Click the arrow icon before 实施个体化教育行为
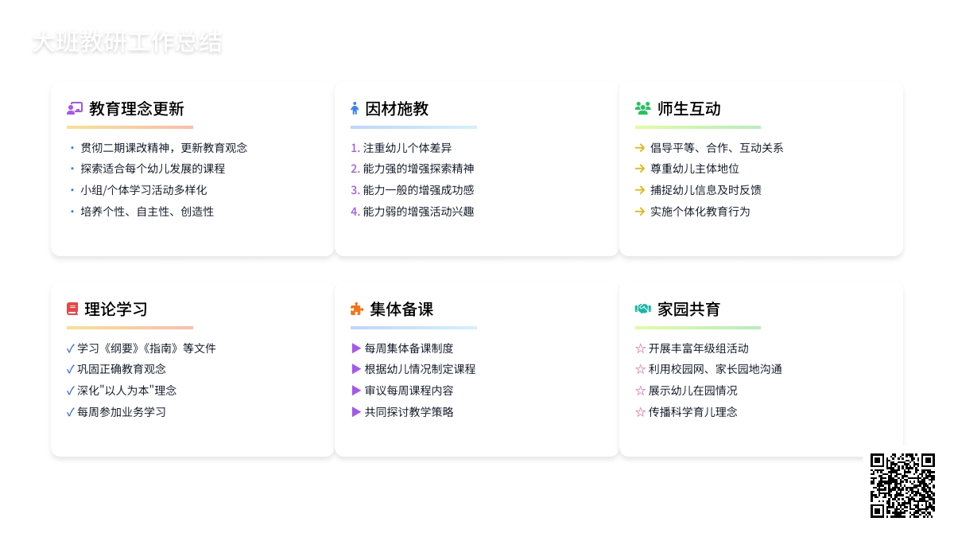The height and width of the screenshot is (537, 954). point(640,212)
